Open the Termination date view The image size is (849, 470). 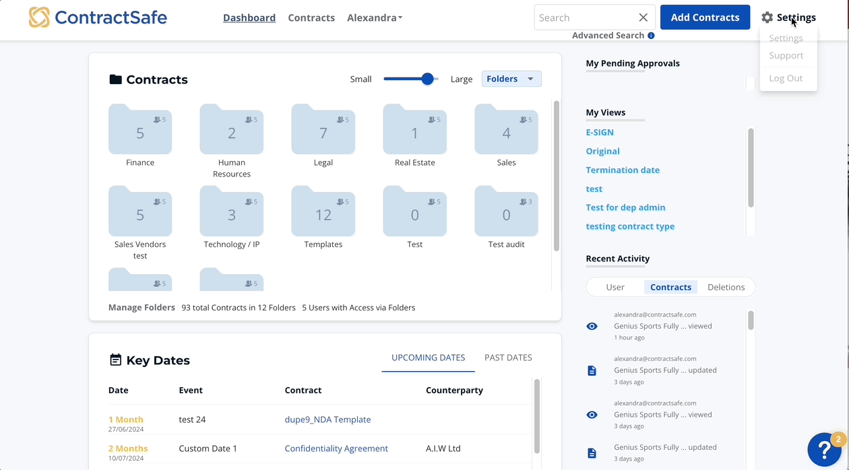click(x=623, y=170)
